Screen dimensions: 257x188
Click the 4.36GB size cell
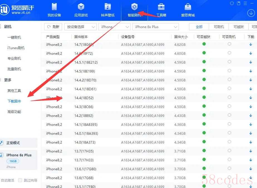tap(180, 125)
